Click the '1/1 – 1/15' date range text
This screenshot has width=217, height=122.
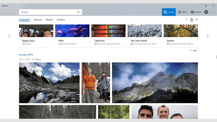point(25,59)
